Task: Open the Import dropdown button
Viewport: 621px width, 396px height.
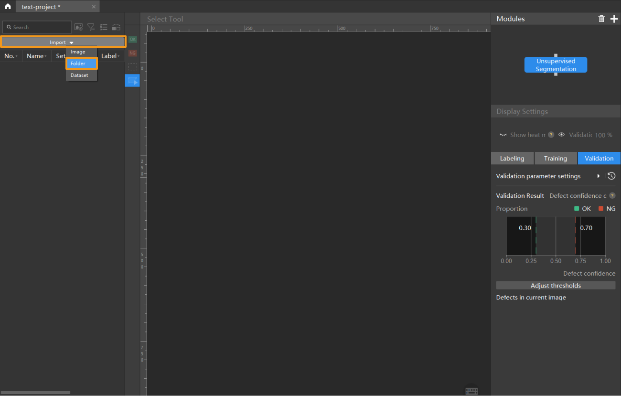Action: 63,42
